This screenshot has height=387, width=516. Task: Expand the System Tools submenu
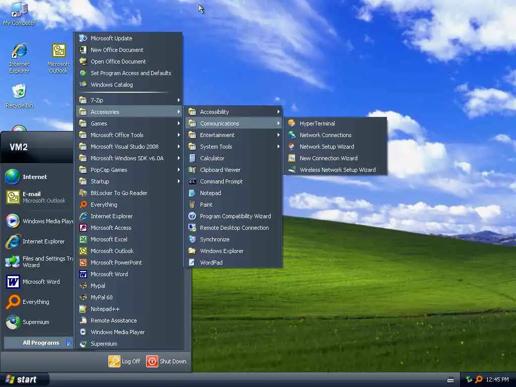point(234,147)
